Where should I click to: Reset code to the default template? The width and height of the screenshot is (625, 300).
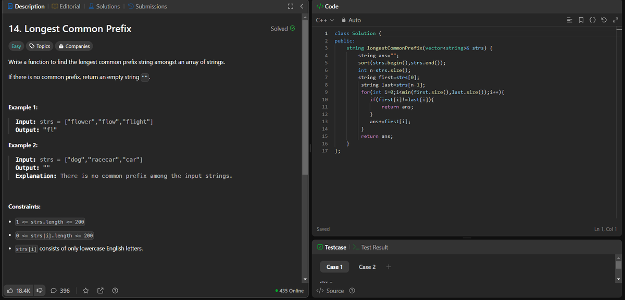(x=604, y=20)
